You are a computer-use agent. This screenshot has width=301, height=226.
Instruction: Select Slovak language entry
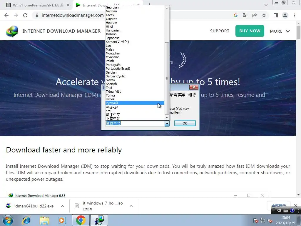pyautogui.click(x=135, y=80)
